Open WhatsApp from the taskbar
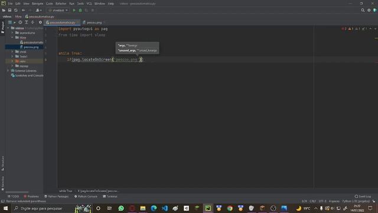The image size is (378, 213). pyautogui.click(x=121, y=208)
